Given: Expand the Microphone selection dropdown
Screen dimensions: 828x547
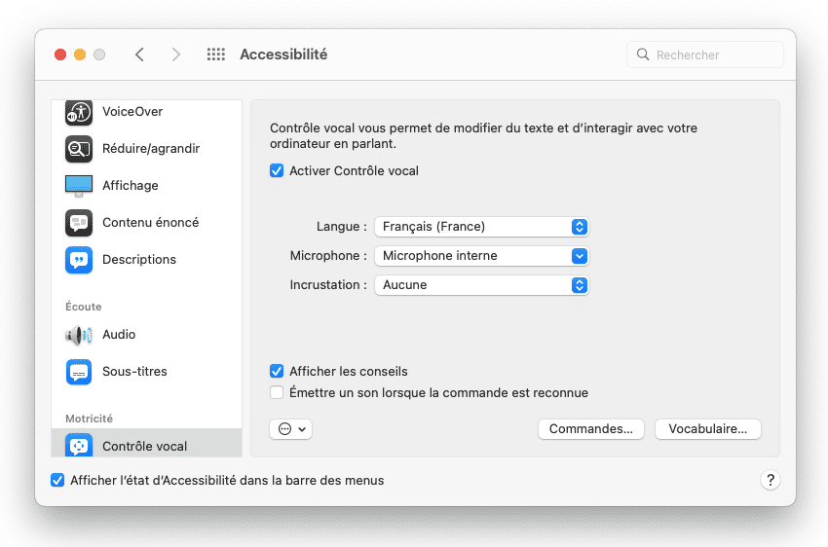Looking at the screenshot, I should click(x=482, y=256).
